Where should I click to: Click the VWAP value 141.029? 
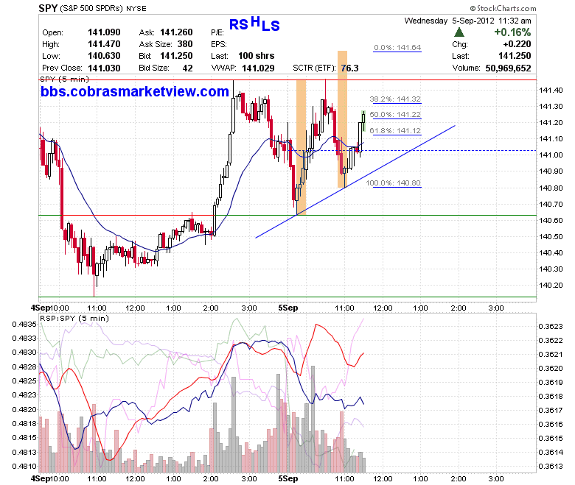(258, 68)
